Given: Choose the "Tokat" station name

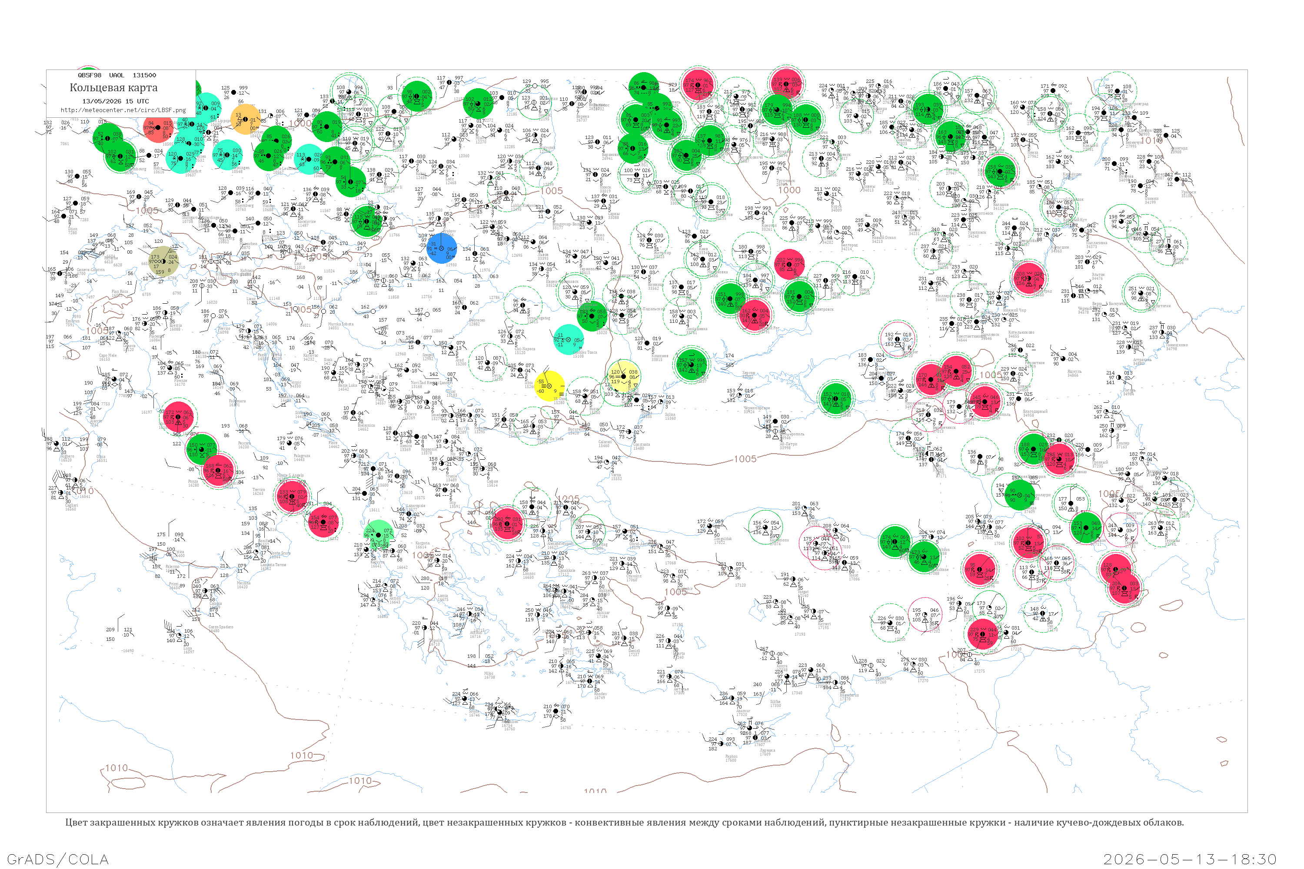Looking at the screenshot, I should click(x=854, y=576).
